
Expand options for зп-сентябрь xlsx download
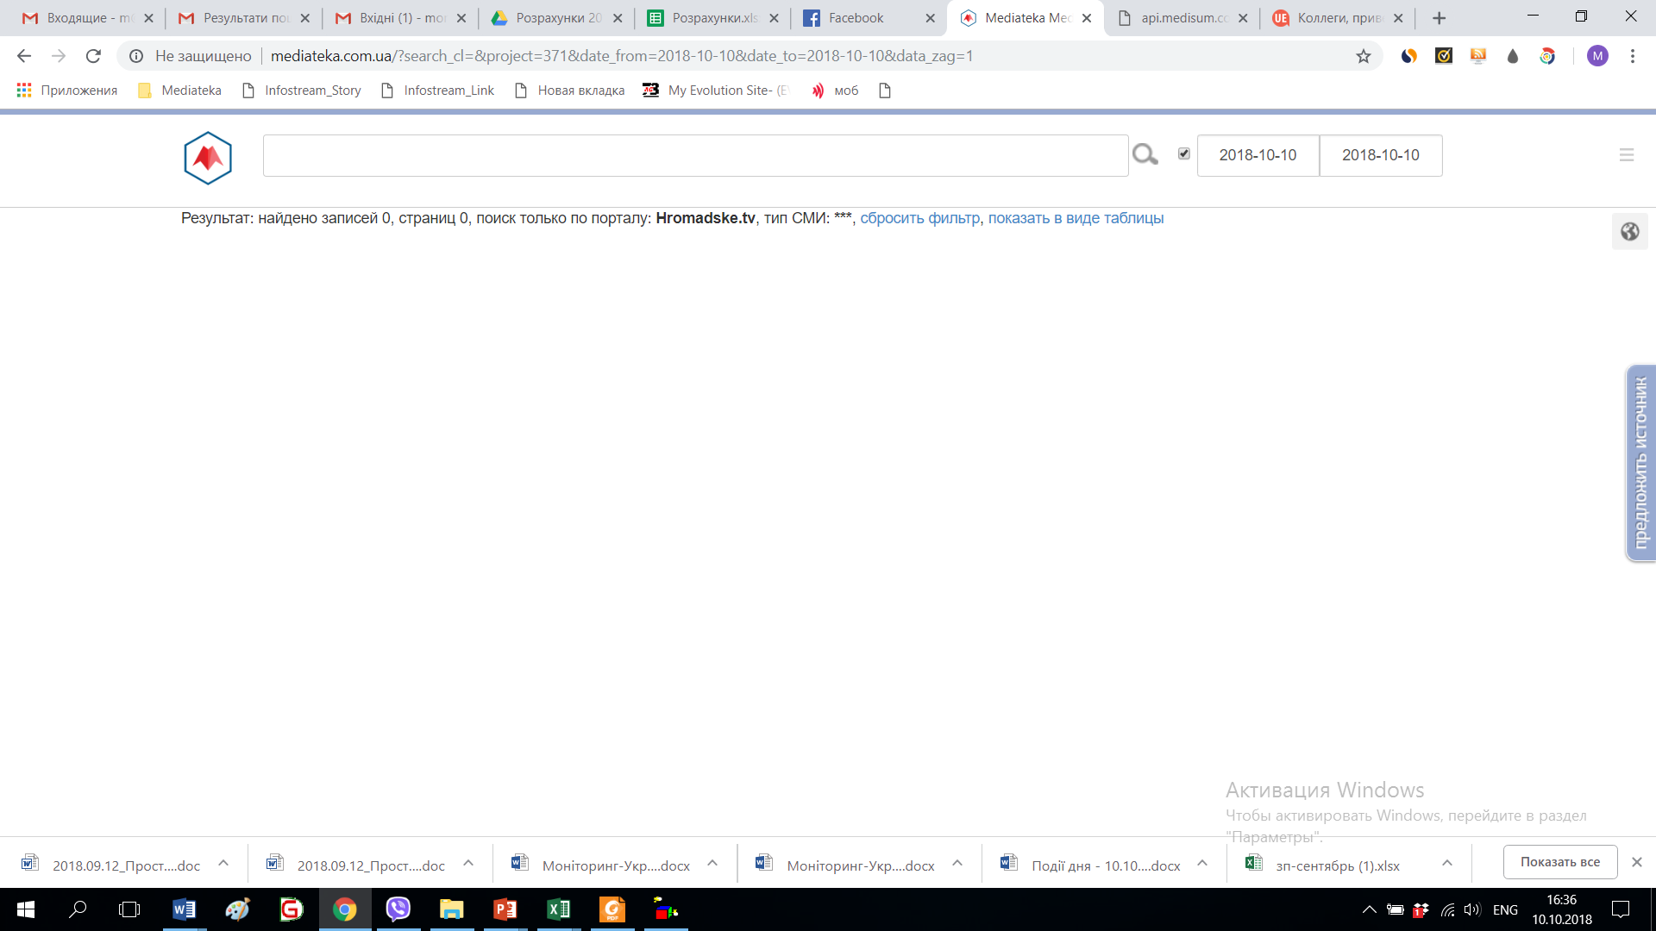[1447, 863]
